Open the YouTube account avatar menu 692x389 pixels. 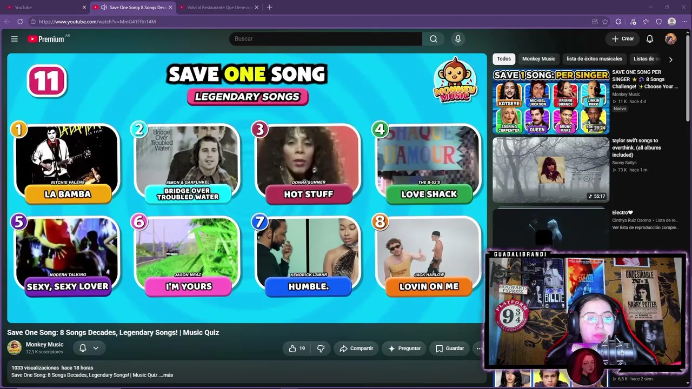coord(670,39)
